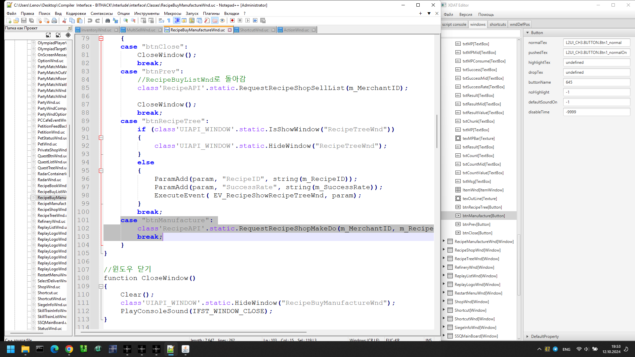Collapse code fold at line 79
Viewport: 635px width, 357px height.
pos(101,38)
